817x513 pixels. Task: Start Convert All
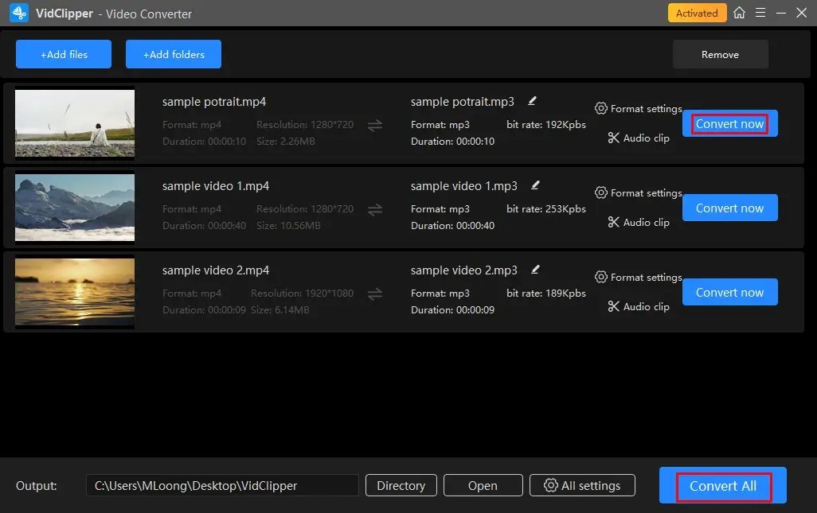click(x=723, y=485)
